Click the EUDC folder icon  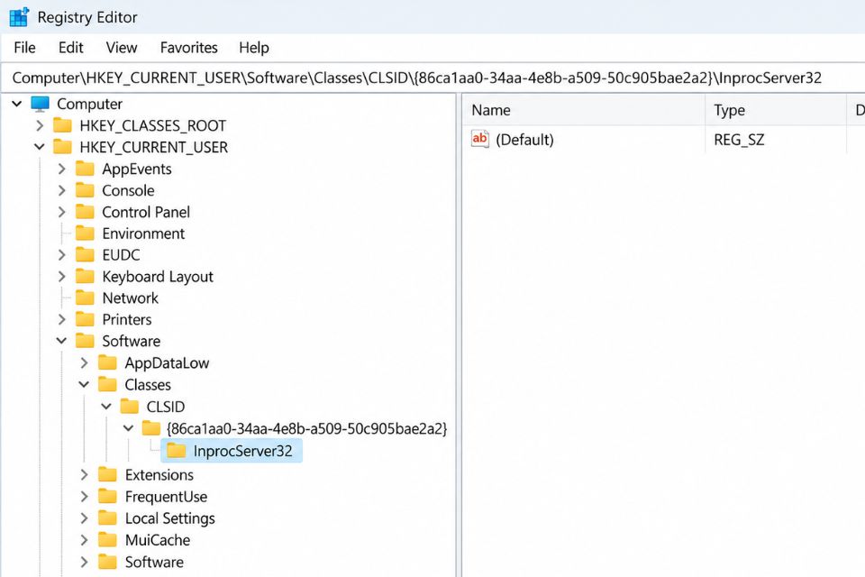coord(85,254)
